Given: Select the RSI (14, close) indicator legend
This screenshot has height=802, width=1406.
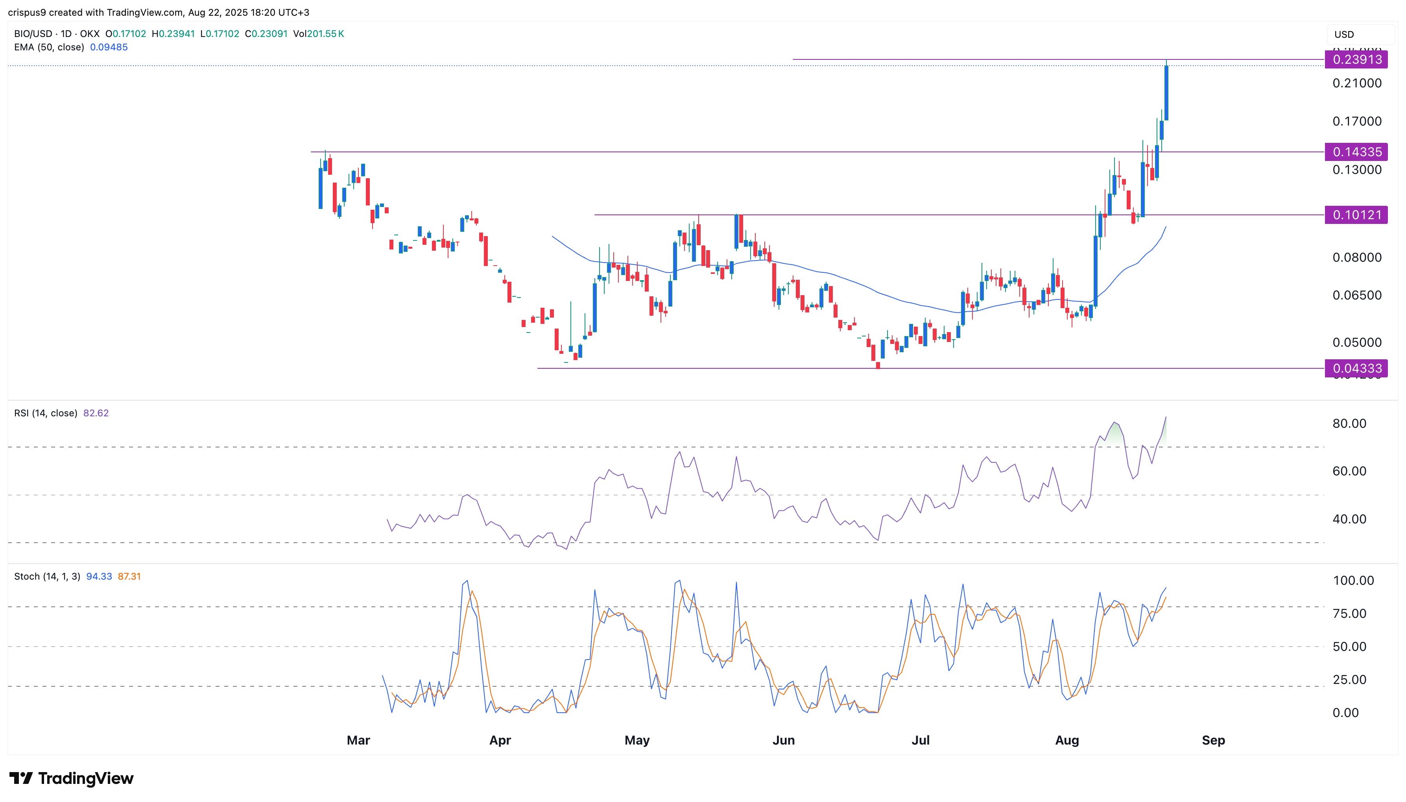Looking at the screenshot, I should point(46,413).
